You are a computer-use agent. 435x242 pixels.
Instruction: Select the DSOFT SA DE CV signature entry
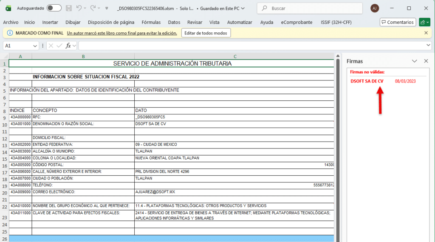click(x=367, y=81)
